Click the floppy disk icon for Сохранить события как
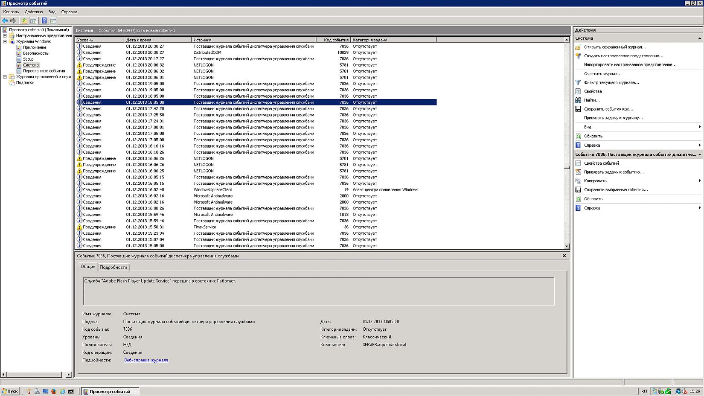The width and height of the screenshot is (704, 396). click(x=578, y=109)
